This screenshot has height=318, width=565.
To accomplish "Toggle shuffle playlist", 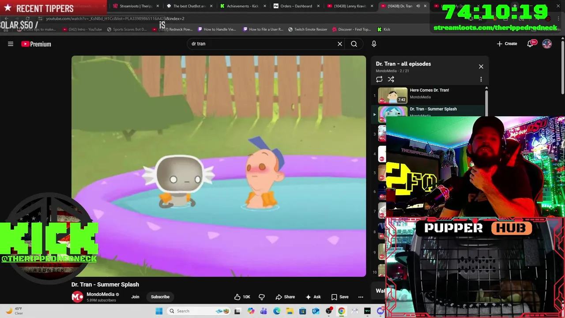I will [391, 79].
